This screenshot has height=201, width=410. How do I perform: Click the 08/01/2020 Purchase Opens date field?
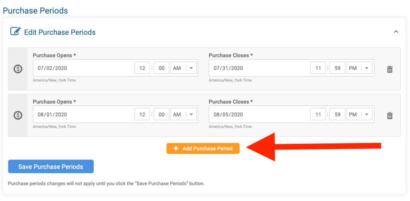click(83, 114)
